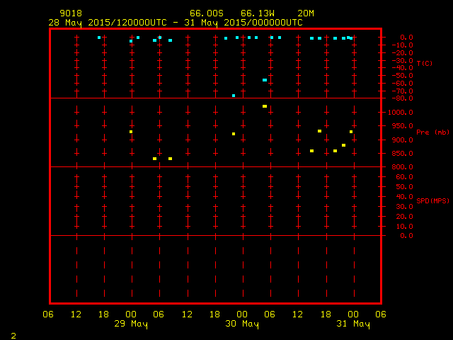This screenshot has width=453, height=340.
Task: Select the "30 May" date label
Action: pos(242,324)
